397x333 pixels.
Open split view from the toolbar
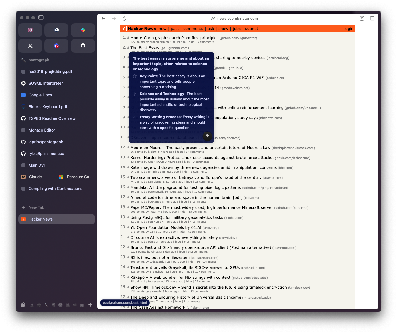pyautogui.click(x=372, y=19)
